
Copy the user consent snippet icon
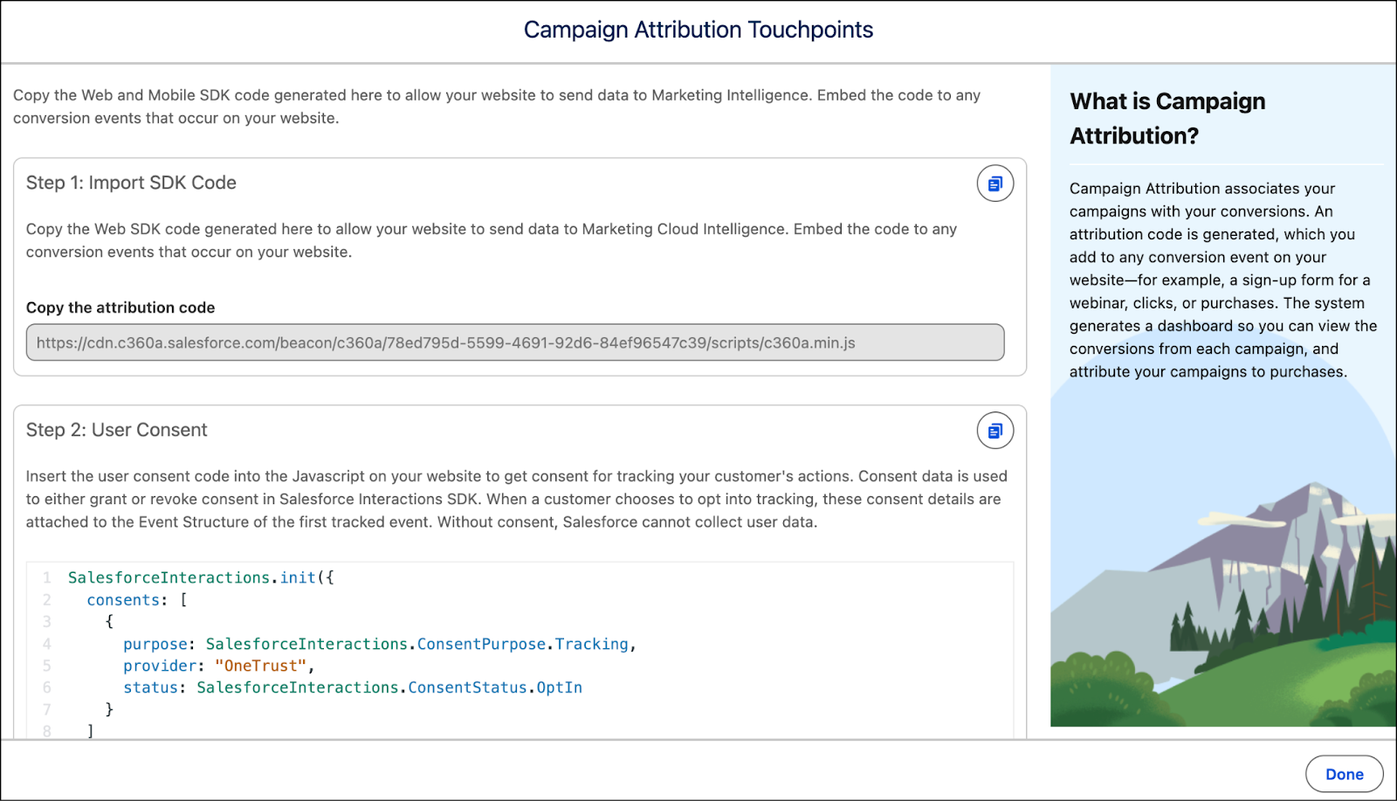(994, 430)
